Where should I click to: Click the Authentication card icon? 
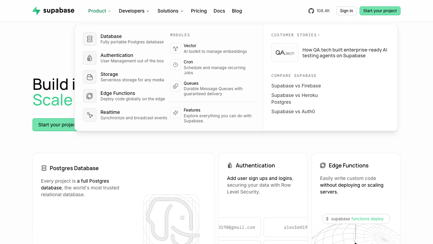pyautogui.click(x=230, y=165)
